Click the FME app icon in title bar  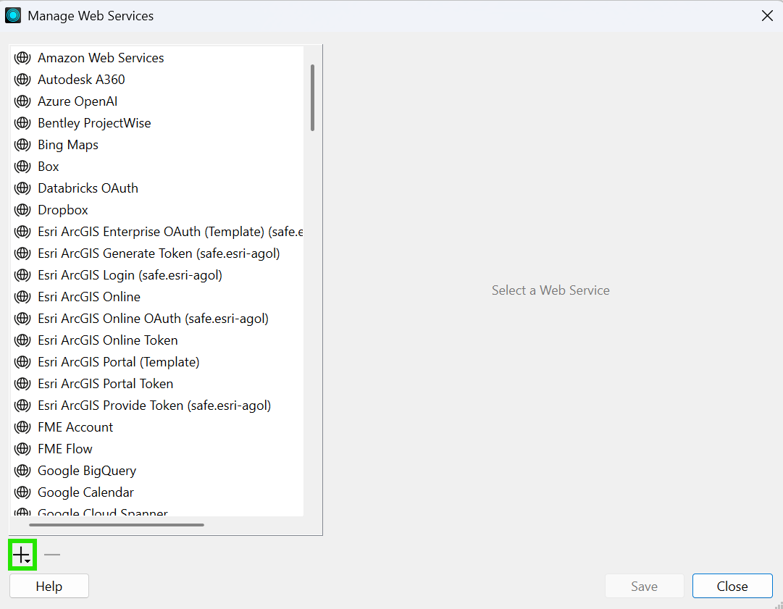pos(13,15)
